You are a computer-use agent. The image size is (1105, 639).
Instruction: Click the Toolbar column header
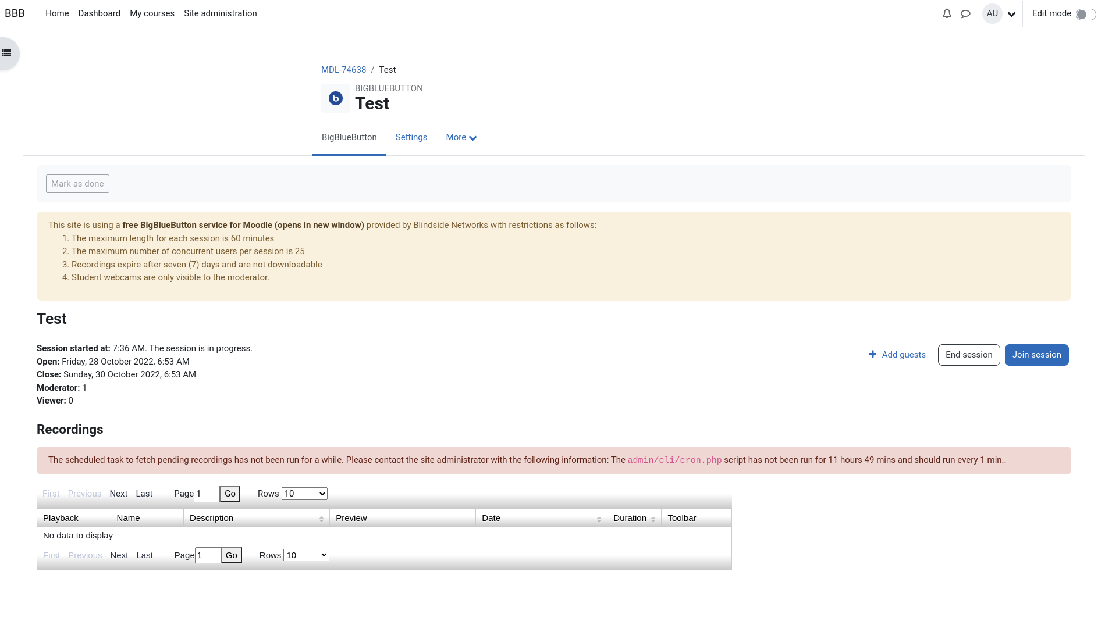[696, 518]
